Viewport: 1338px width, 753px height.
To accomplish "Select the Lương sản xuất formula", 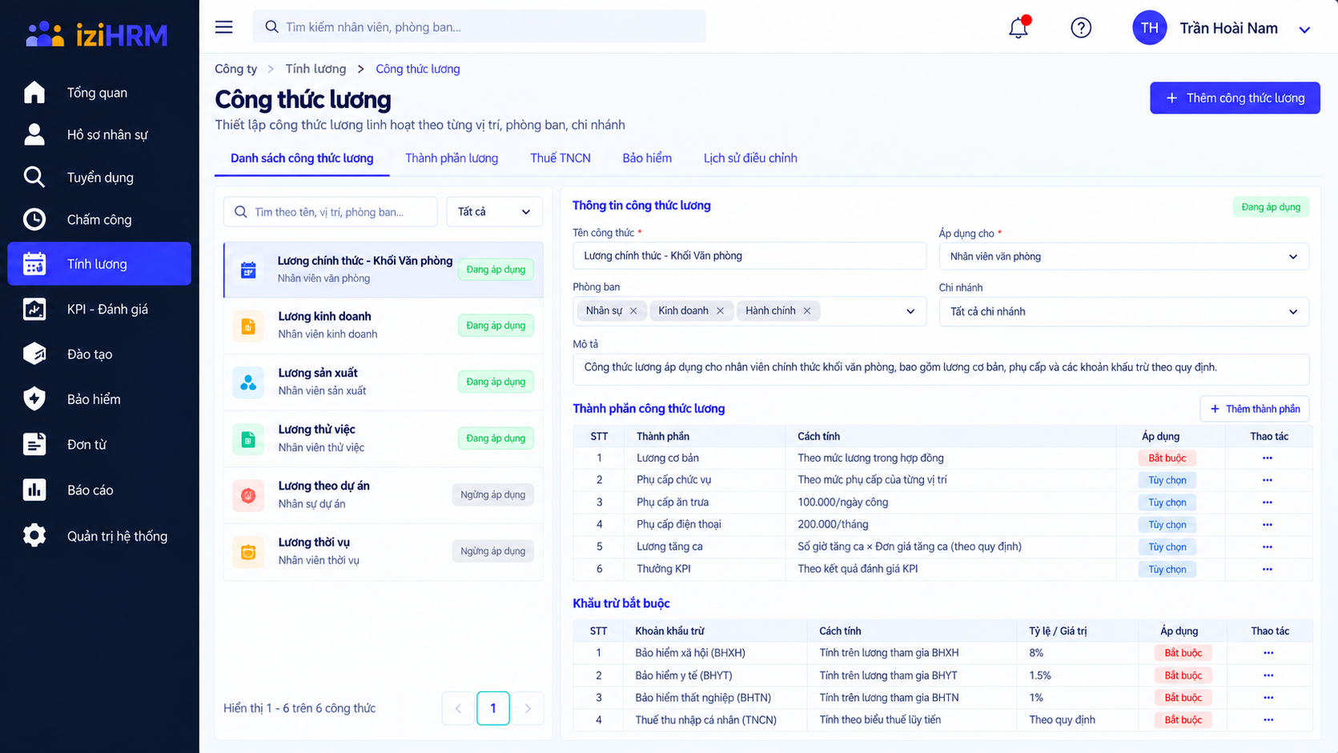I will [x=383, y=382].
